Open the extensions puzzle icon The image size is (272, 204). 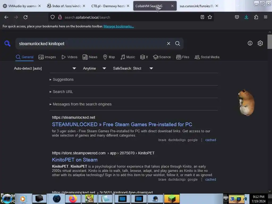[x=256, y=17]
